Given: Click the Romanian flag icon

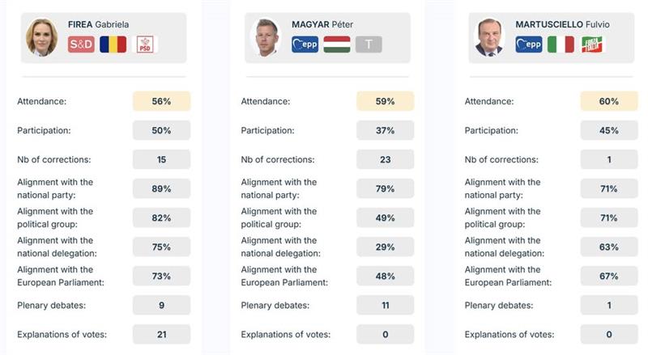Looking at the screenshot, I should click(113, 44).
